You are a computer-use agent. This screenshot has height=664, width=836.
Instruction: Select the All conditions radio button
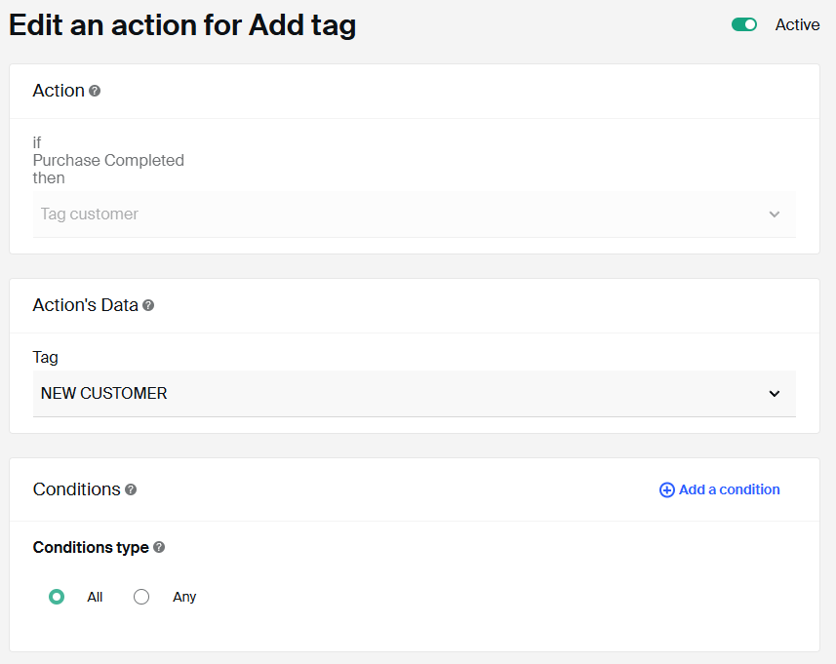(57, 597)
